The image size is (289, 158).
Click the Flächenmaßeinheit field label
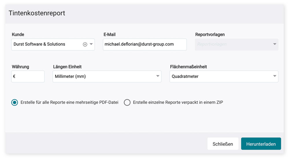pos(188,67)
